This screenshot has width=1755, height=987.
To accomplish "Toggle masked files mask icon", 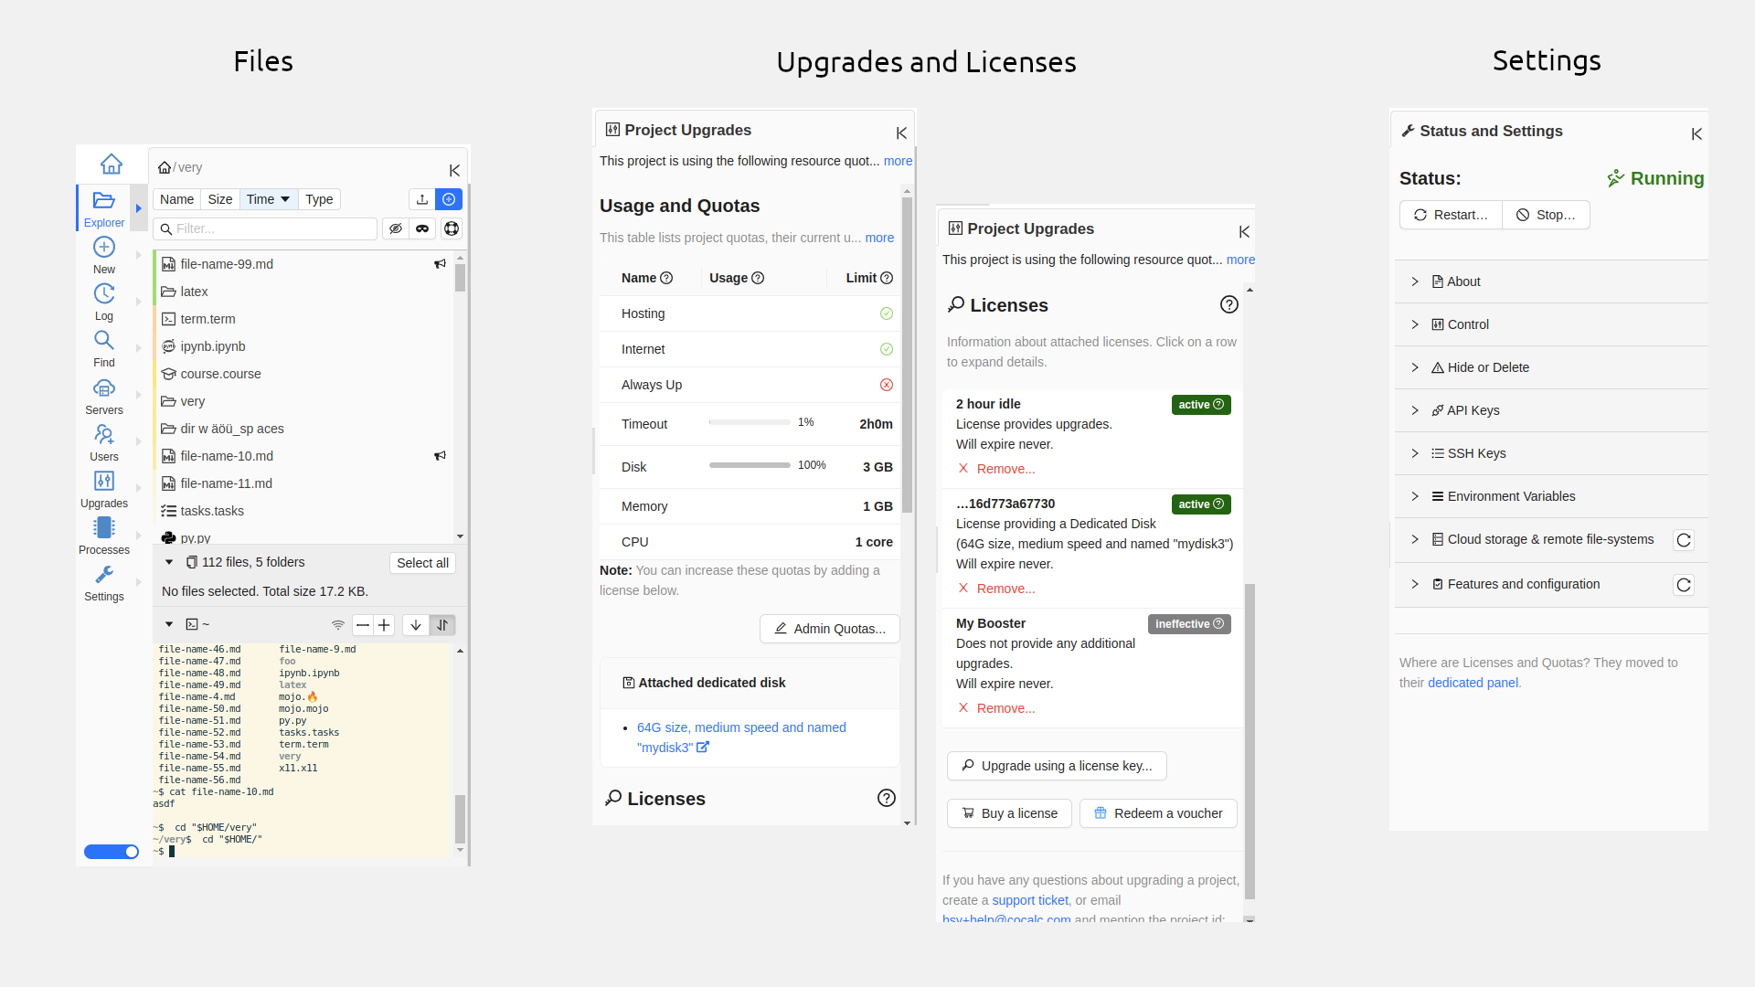I will (x=422, y=228).
